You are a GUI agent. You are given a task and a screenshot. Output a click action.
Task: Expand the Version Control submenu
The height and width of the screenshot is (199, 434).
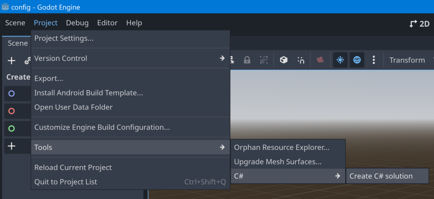point(129,58)
